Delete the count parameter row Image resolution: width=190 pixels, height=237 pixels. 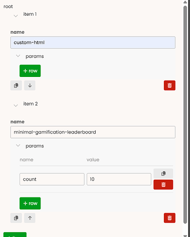pos(163,185)
